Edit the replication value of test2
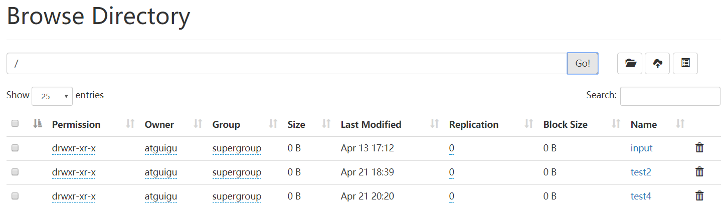The image size is (722, 207). pyautogui.click(x=452, y=172)
